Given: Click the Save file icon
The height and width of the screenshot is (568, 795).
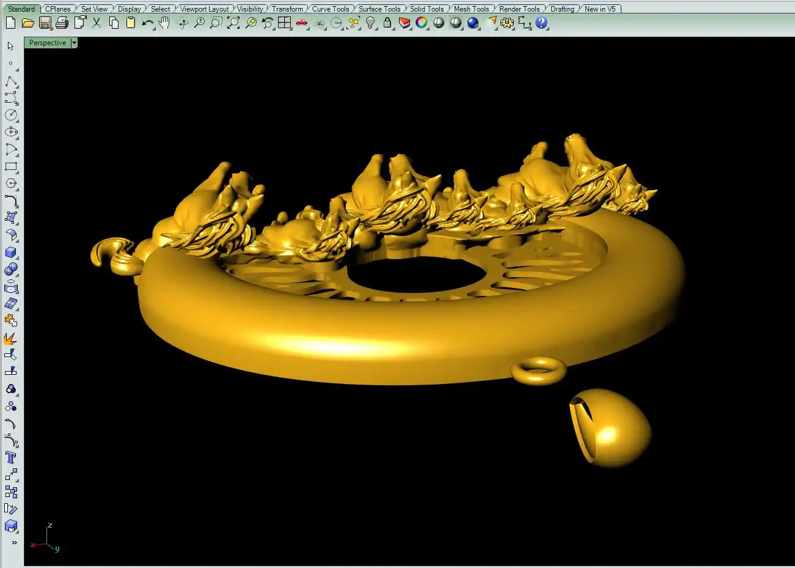Looking at the screenshot, I should pyautogui.click(x=45, y=23).
